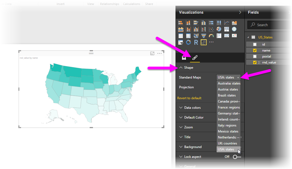Open more options (...) on the map visual
This screenshot has height=169, width=292.
pos(159,53)
